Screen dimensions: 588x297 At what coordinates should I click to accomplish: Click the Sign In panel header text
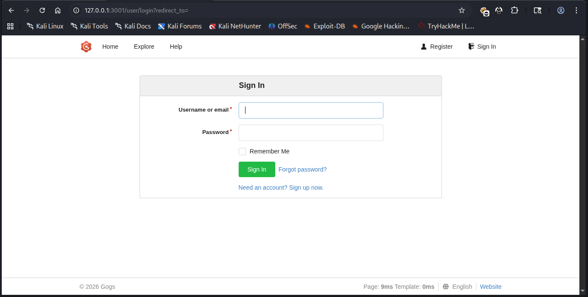(x=252, y=85)
